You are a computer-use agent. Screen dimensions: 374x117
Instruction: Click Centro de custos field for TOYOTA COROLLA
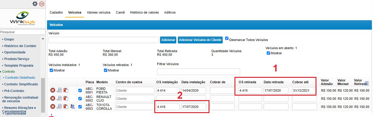tap(135, 106)
